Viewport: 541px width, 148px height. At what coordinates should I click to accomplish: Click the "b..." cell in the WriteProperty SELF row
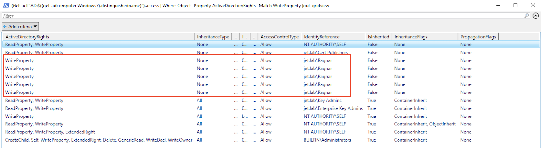pyautogui.click(x=245, y=116)
